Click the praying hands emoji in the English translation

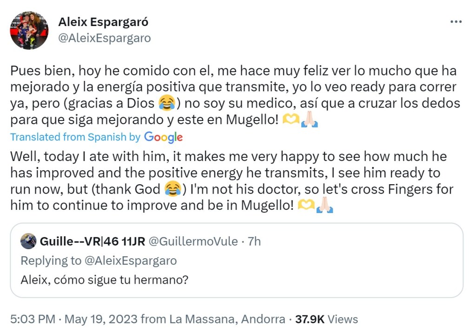(324, 207)
